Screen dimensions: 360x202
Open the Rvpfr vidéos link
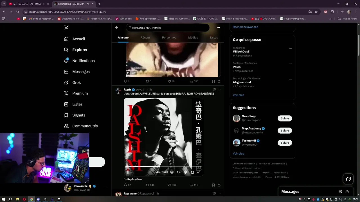[135, 179]
